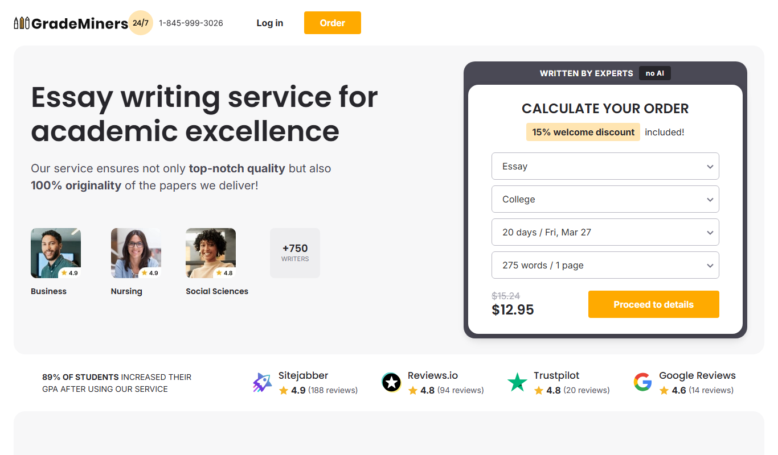Open the Sitejabber rocket icon
Image resolution: width=778 pixels, height=455 pixels.
point(263,383)
